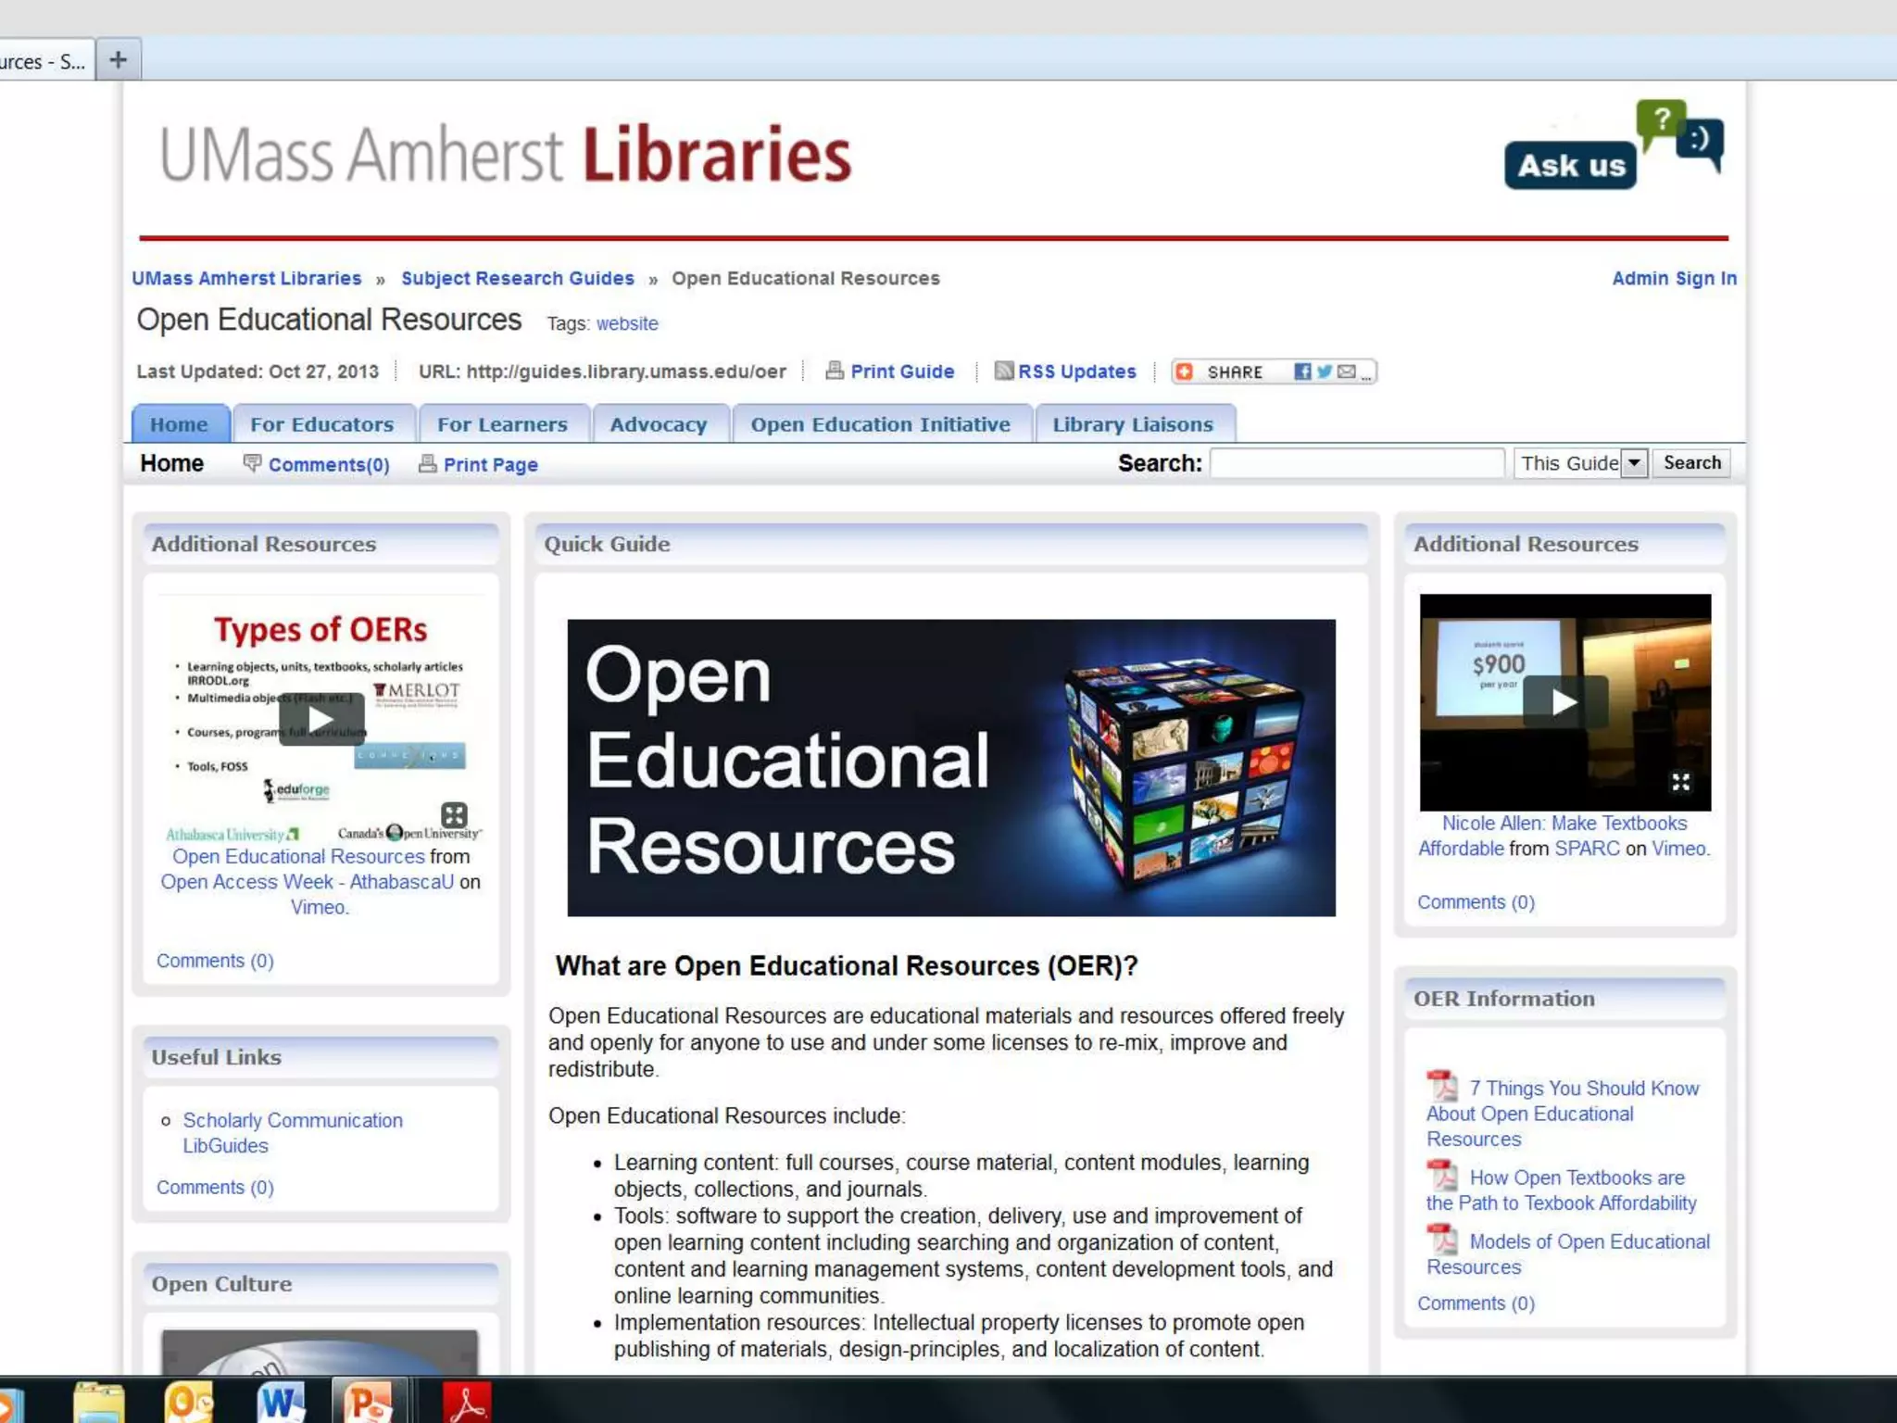Expand Nicole Allen video to fullscreen
1897x1423 pixels.
(1680, 783)
